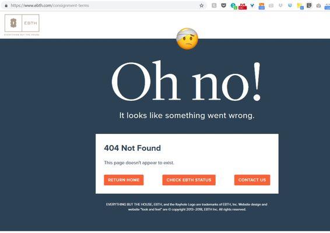330x233 pixels.
Task: Click the bandaged emoji face image
Action: (187, 38)
